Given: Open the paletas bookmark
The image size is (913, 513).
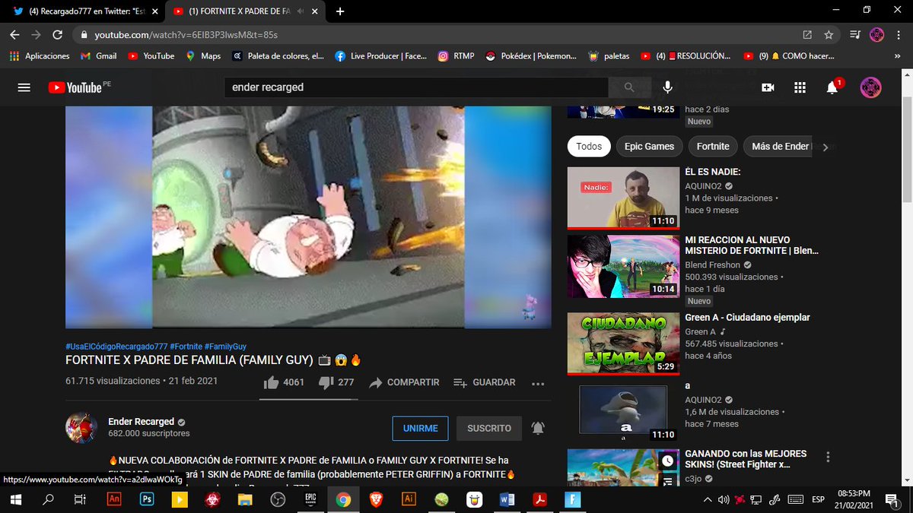Looking at the screenshot, I should point(609,56).
